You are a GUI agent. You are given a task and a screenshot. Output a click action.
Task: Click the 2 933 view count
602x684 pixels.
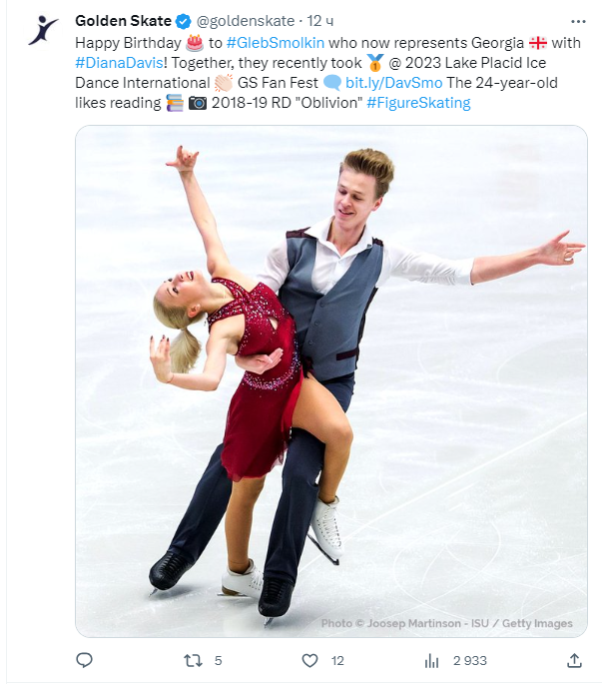(470, 661)
